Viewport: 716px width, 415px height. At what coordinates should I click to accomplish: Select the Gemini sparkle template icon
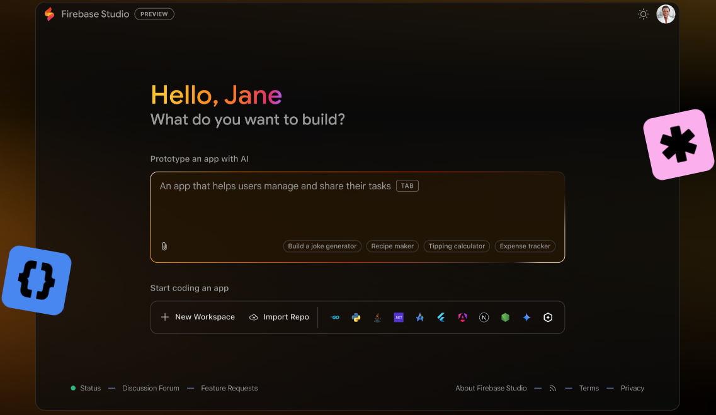[x=526, y=318]
